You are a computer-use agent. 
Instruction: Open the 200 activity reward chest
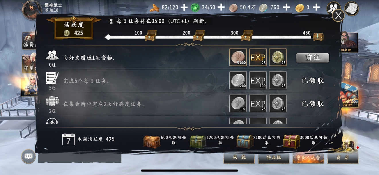pyautogui.click(x=198, y=36)
